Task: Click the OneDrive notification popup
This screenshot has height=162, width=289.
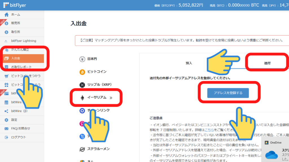Action: click(x=275, y=149)
